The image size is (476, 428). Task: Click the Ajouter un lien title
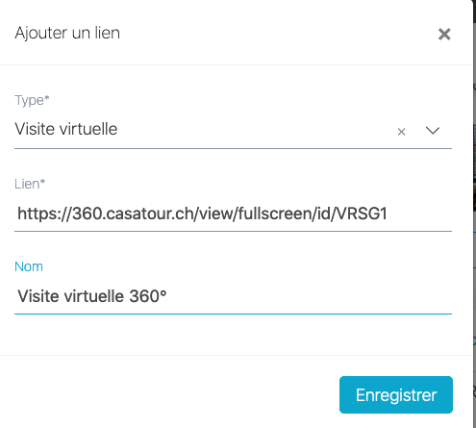coord(67,34)
